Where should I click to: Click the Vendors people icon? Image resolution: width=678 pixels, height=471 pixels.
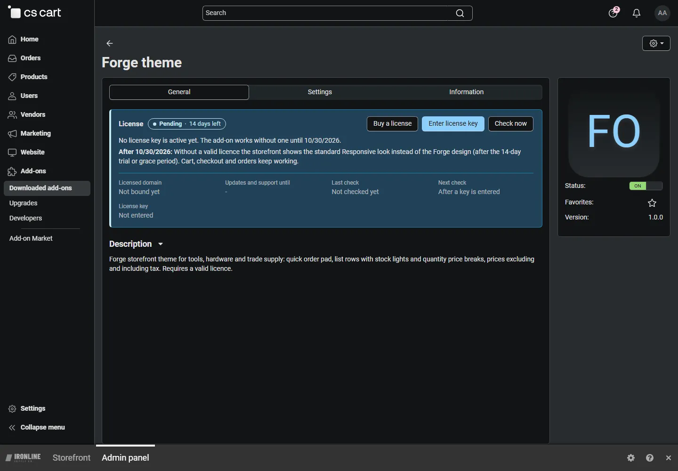(x=12, y=115)
